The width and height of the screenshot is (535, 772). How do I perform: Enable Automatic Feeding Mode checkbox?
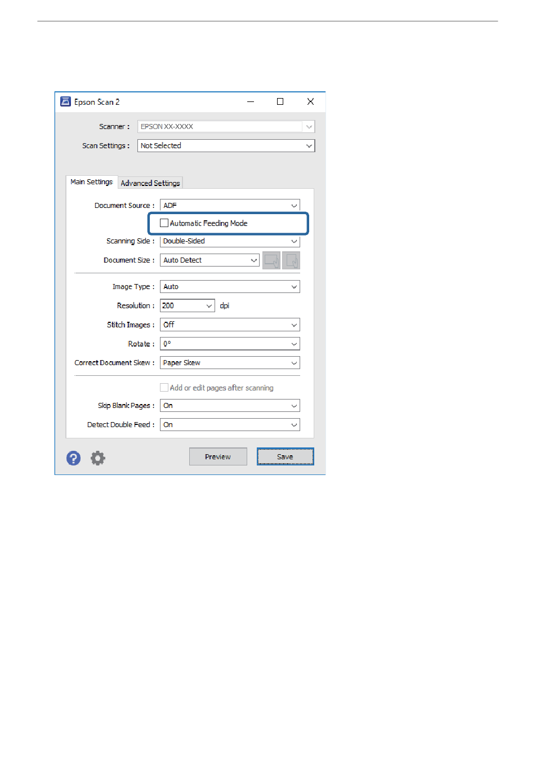[x=164, y=223]
